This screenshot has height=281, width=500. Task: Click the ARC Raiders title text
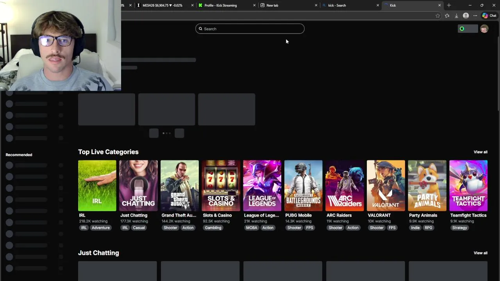pos(339,215)
